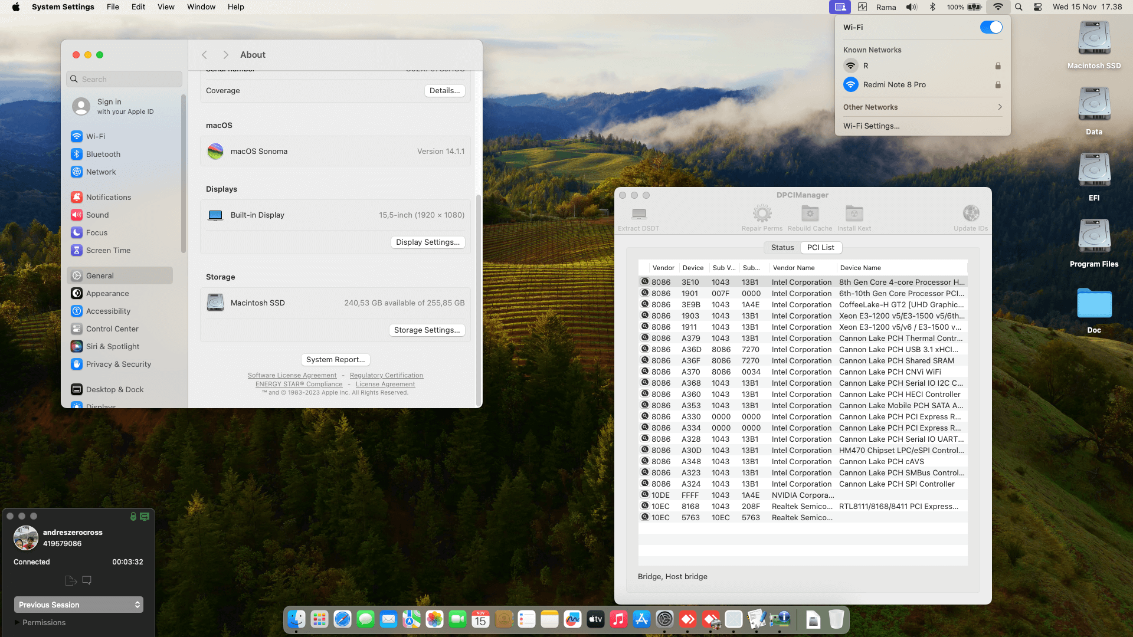Open Desktop & Dock settings
This screenshot has height=637, width=1133.
pyautogui.click(x=120, y=389)
